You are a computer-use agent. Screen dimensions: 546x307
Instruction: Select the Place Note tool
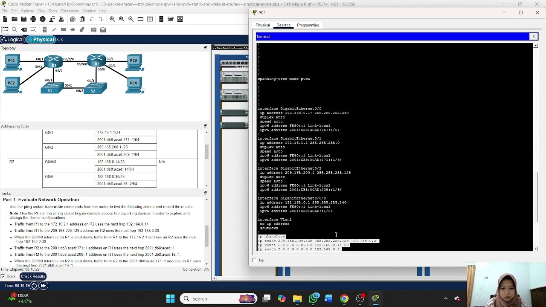coord(44,29)
